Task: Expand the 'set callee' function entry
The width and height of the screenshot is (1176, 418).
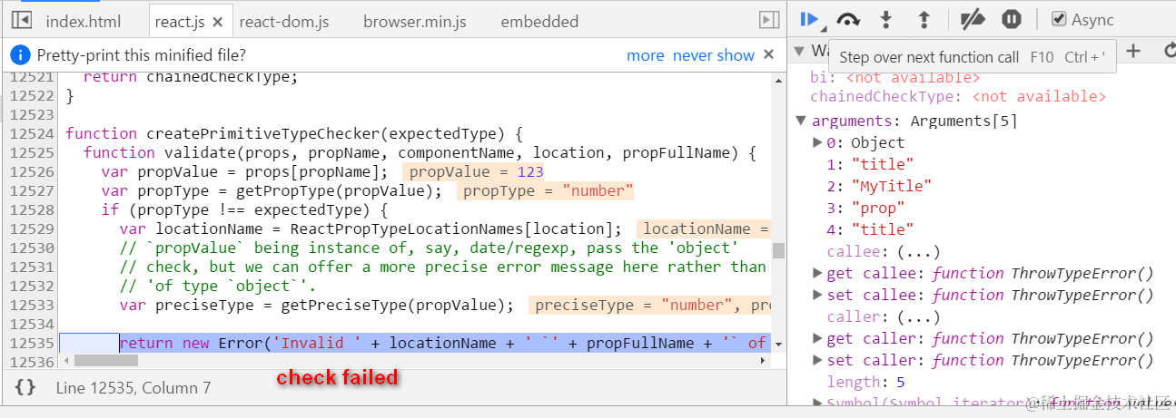Action: click(817, 295)
